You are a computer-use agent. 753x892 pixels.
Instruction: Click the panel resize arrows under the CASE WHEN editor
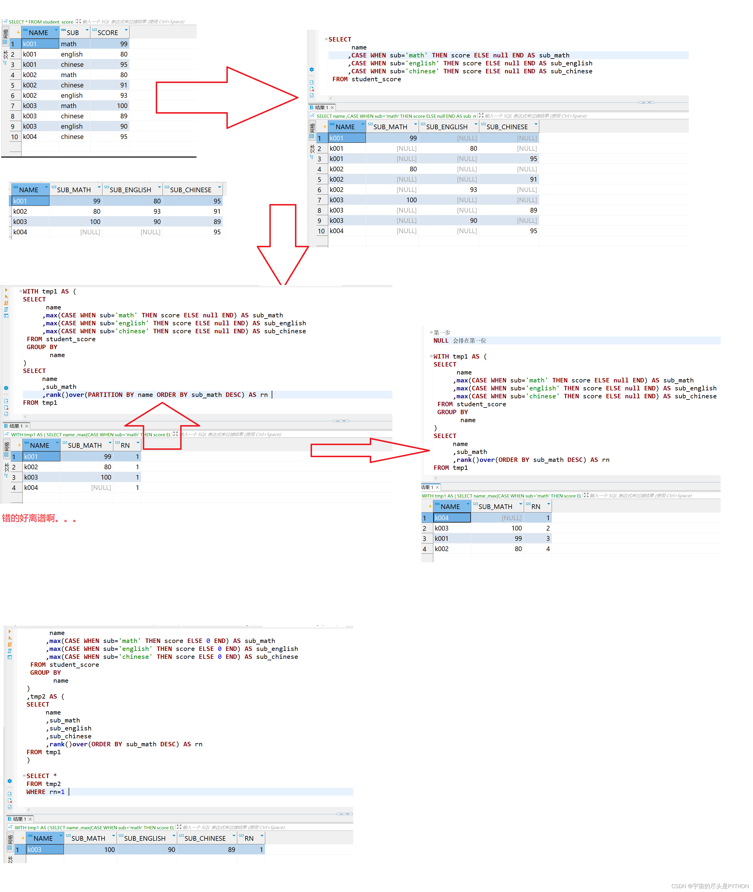coord(646,102)
